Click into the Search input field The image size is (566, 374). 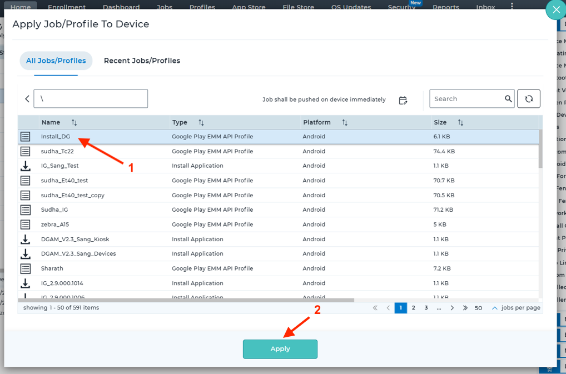tap(466, 99)
